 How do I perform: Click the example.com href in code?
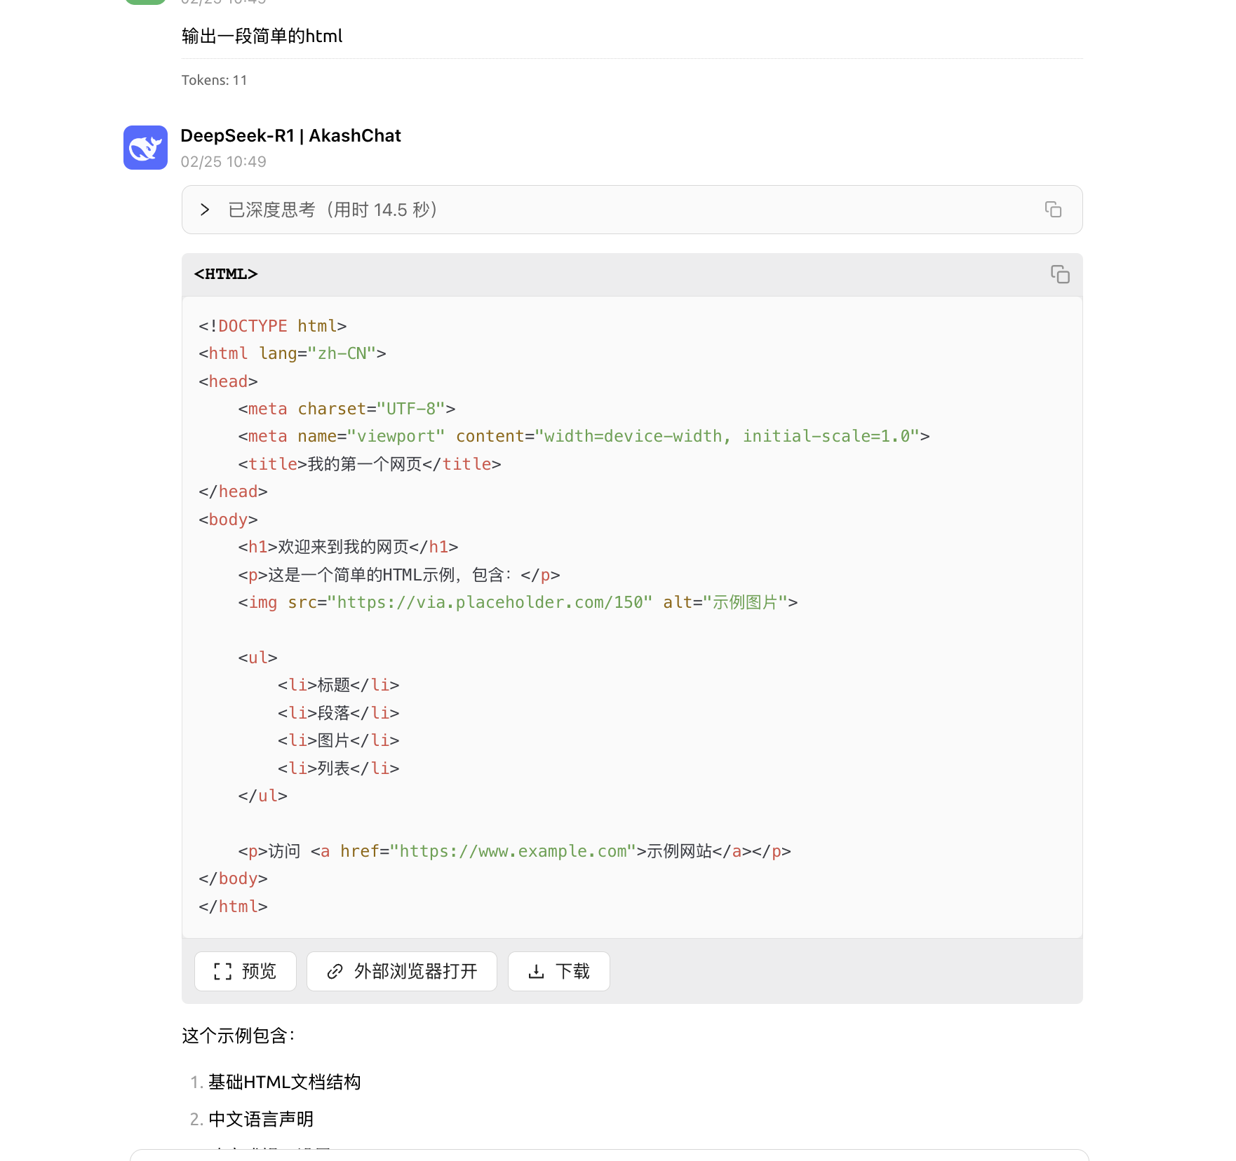(513, 851)
